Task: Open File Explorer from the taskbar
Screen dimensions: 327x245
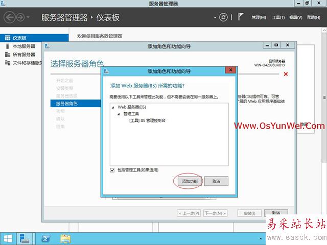Action: click(65, 238)
